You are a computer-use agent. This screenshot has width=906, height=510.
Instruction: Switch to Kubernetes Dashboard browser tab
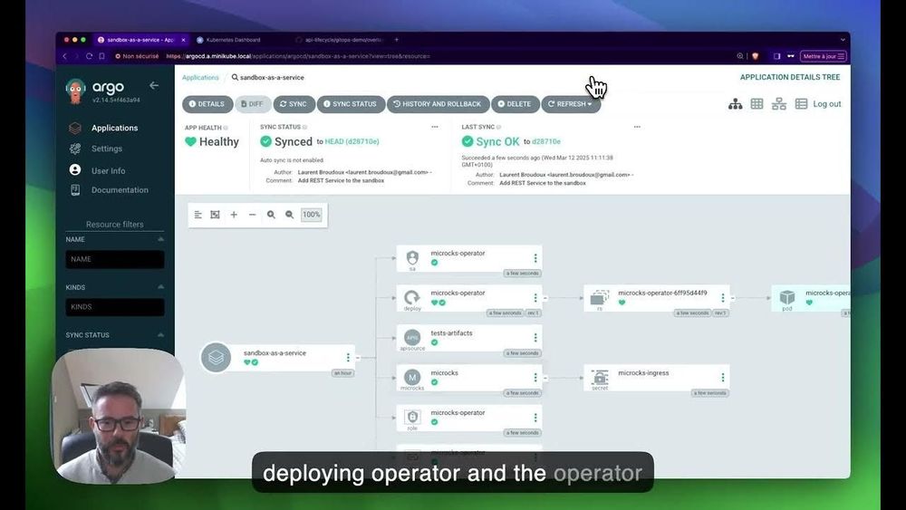coord(234,40)
